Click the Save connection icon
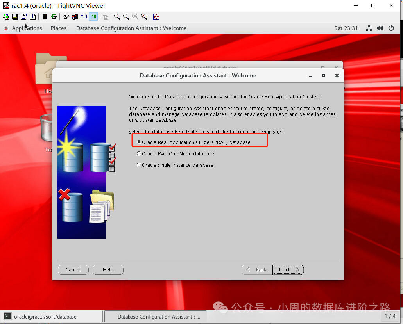 click(x=15, y=17)
